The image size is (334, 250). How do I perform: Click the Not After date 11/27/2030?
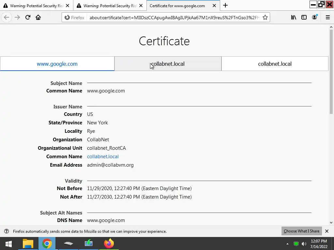click(x=139, y=197)
